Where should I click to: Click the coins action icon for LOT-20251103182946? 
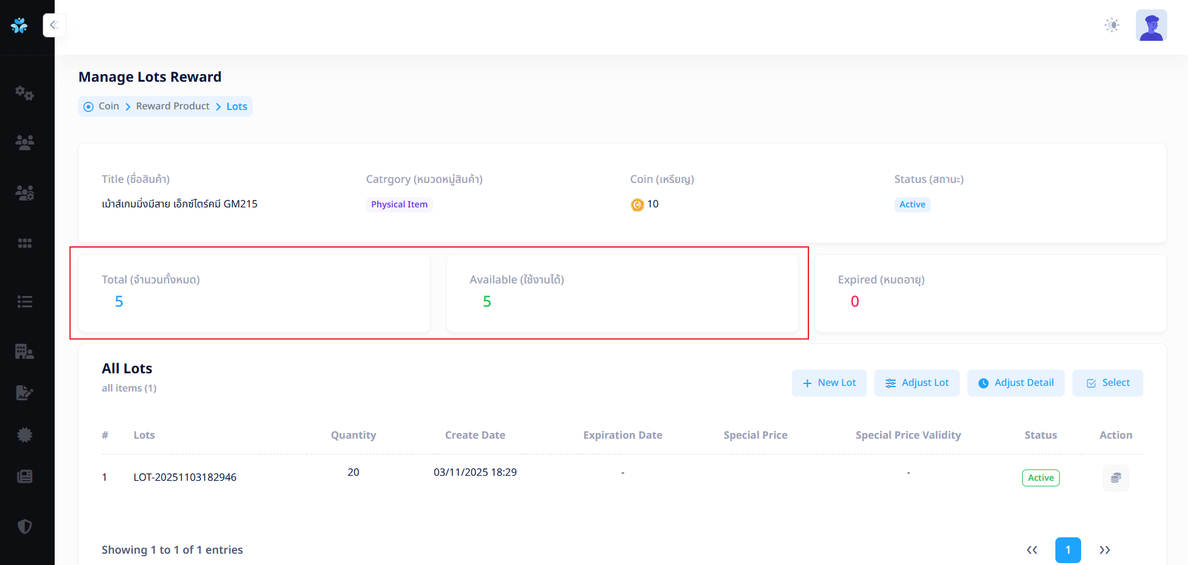(x=1116, y=478)
